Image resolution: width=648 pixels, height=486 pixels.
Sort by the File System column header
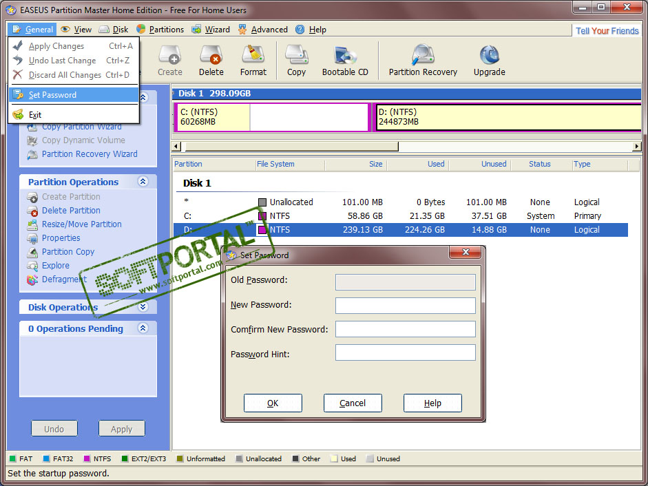[290, 164]
